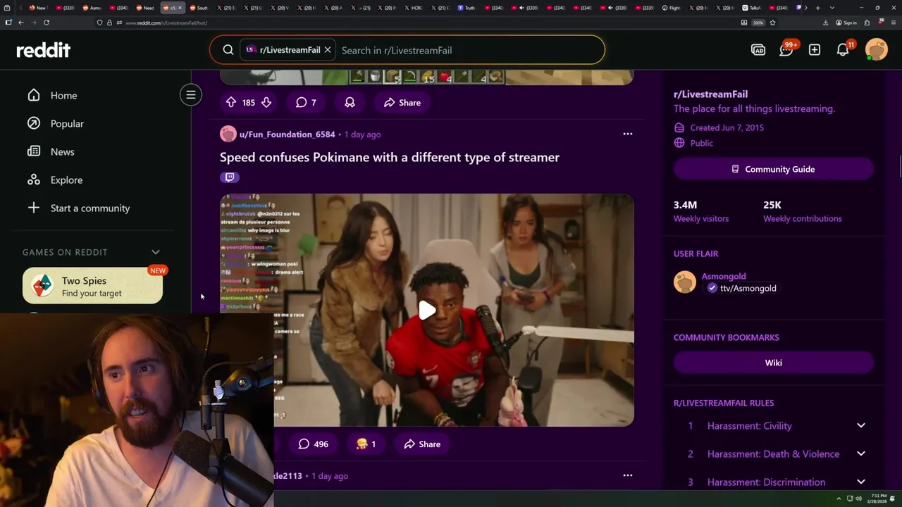
Task: Open the list-all-tabs dropdown arrow
Action: point(832,8)
